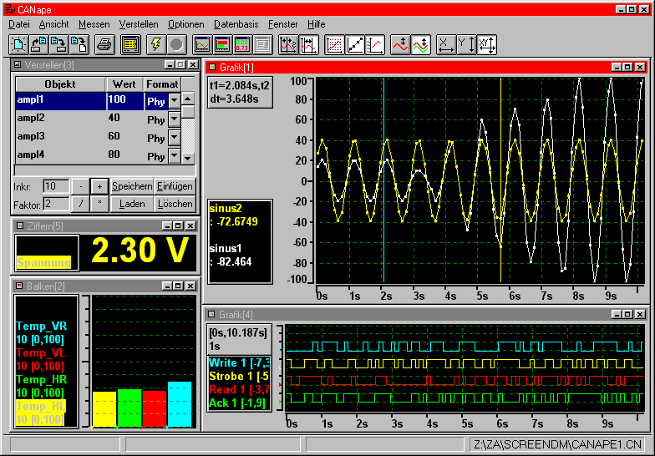The width and height of the screenshot is (655, 456).
Task: Click the Balken[2] window system icon
Action: point(18,286)
